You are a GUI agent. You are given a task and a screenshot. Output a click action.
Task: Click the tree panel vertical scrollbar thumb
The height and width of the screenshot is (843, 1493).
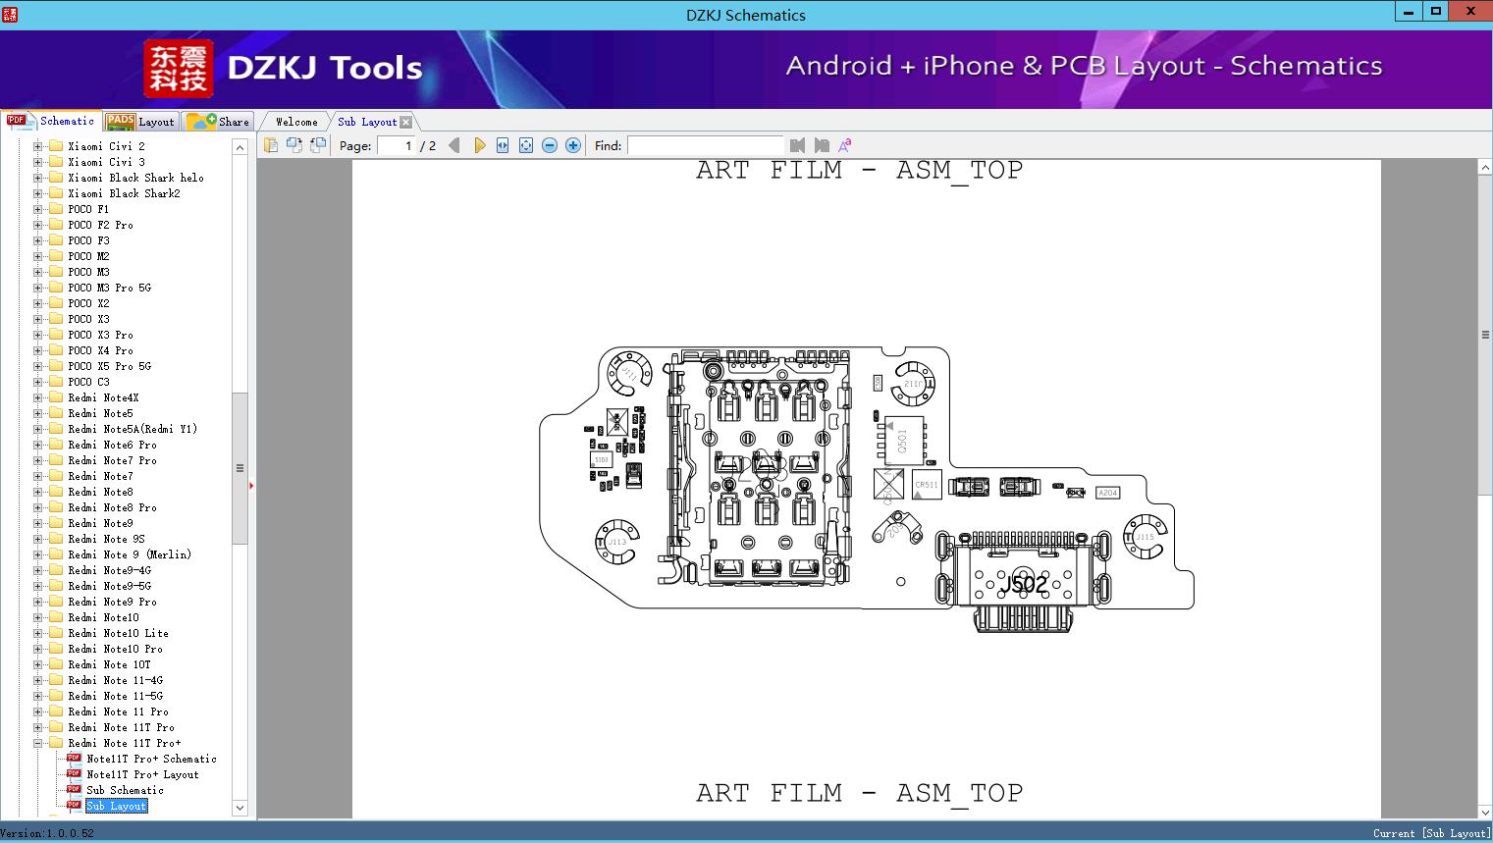[240, 468]
